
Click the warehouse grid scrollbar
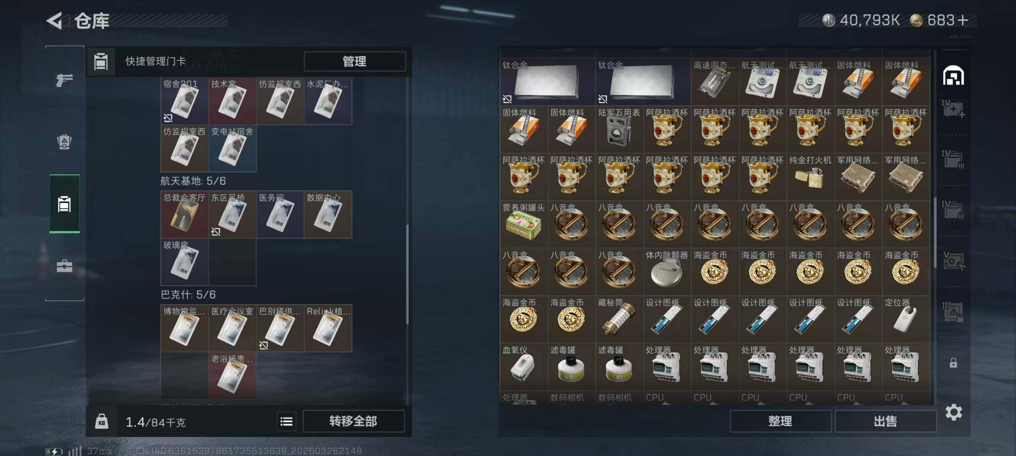coord(935,232)
